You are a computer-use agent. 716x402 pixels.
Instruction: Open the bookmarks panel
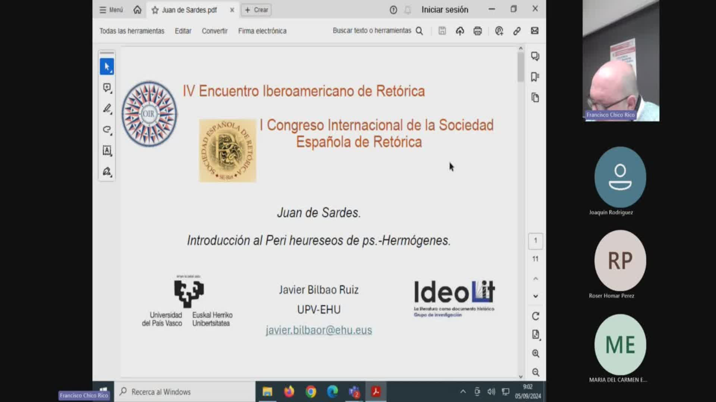click(x=535, y=77)
